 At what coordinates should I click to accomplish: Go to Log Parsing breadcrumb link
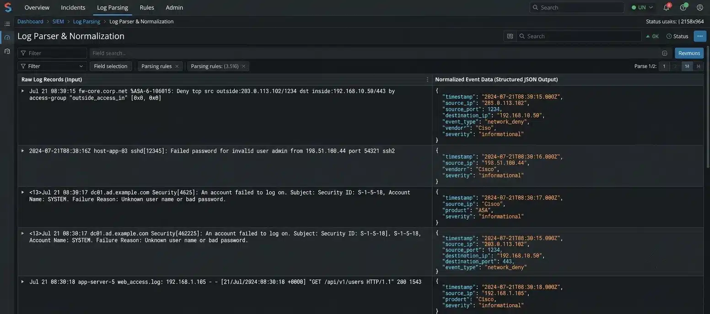86,21
